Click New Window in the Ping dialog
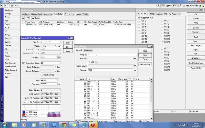Screen dimensions: 205x128 (145, 65)
